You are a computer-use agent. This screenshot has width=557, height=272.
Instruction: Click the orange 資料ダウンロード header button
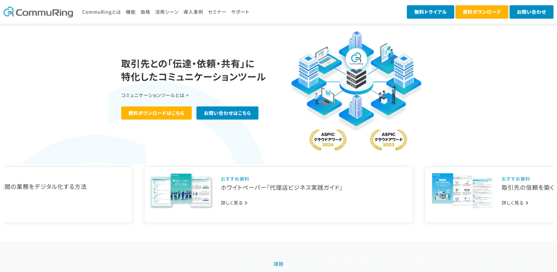click(x=482, y=12)
